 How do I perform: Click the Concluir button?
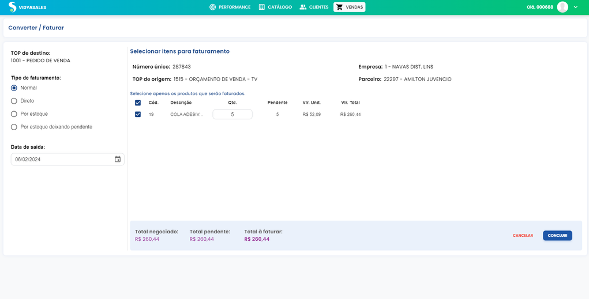pos(557,236)
